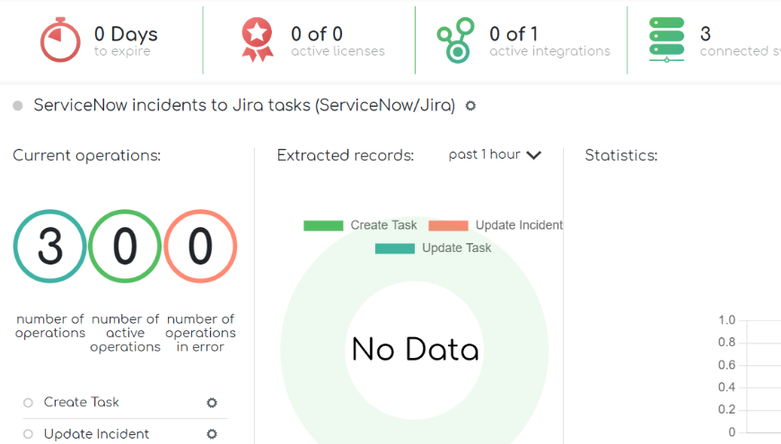Open integration settings gear next to ServiceNow/Jira title
The image size is (781, 444).
470,106
